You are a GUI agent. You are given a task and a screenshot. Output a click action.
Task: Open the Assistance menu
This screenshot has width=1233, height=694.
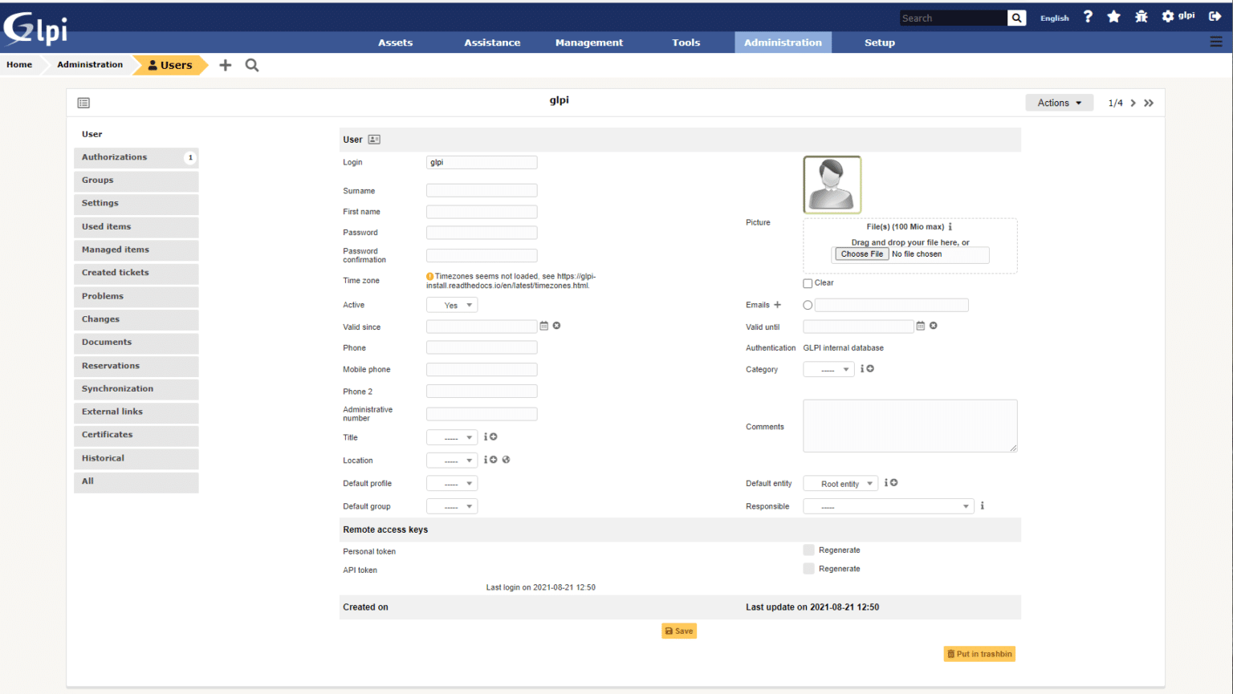pos(492,43)
